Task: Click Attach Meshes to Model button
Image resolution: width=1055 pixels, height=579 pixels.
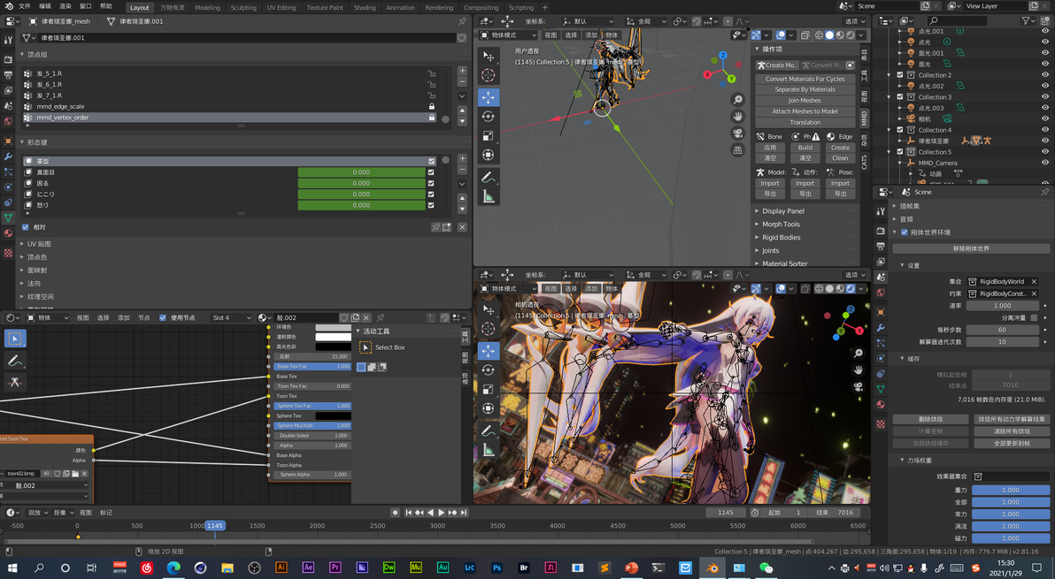Action: 805,111
